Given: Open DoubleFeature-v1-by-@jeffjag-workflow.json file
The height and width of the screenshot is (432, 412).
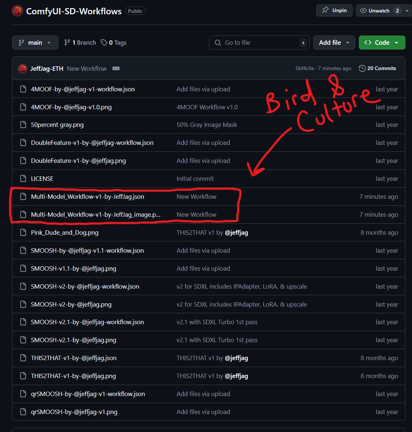Looking at the screenshot, I should click(92, 143).
